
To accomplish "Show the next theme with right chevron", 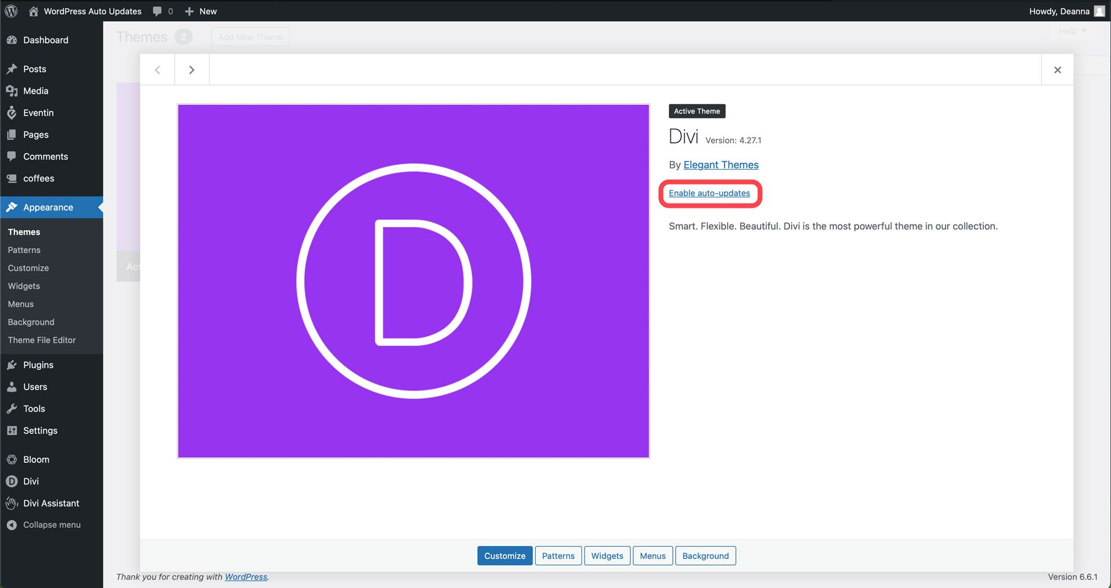I will [191, 70].
